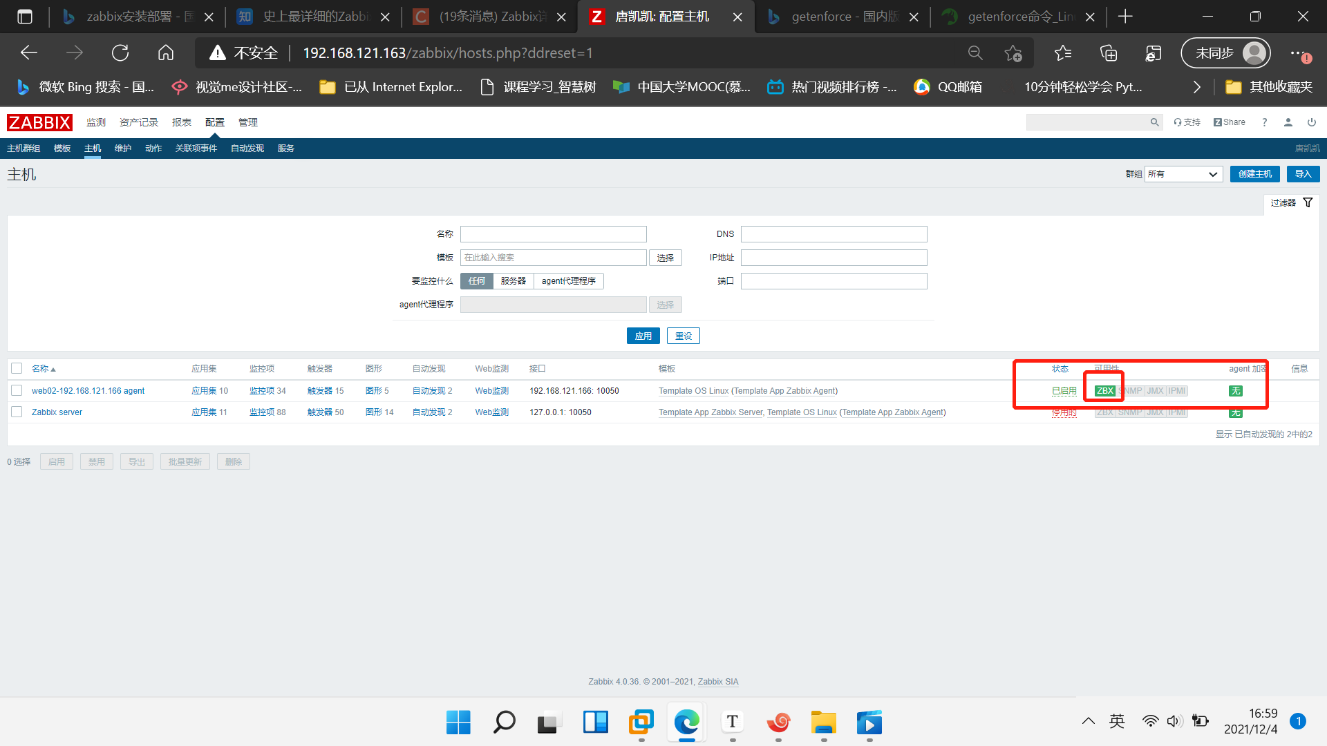Open Zabbix Share link
The width and height of the screenshot is (1327, 746).
1230,122
